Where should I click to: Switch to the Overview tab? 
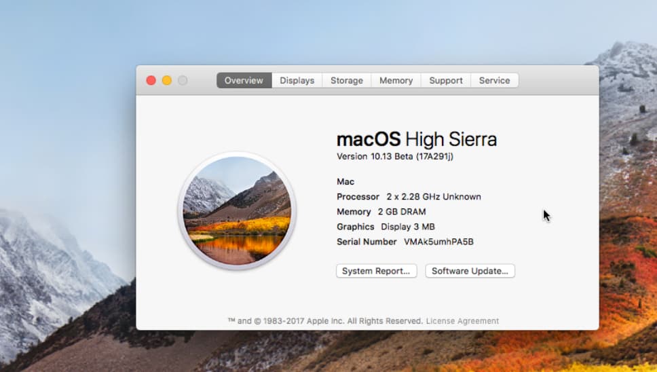[x=244, y=80]
